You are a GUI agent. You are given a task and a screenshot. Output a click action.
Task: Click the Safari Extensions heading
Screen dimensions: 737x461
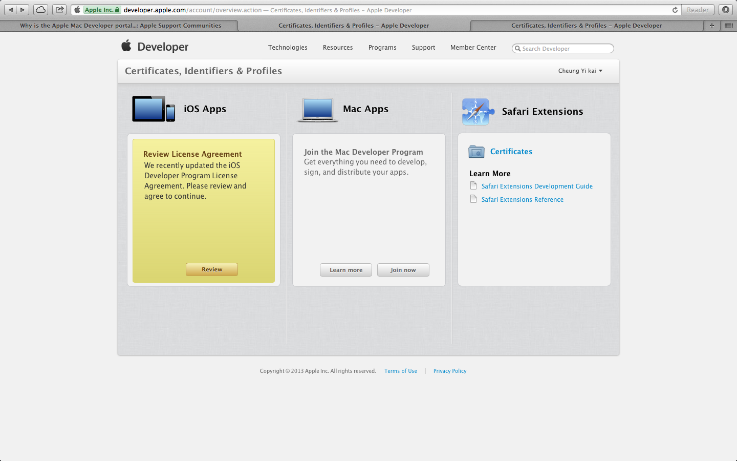pos(543,111)
